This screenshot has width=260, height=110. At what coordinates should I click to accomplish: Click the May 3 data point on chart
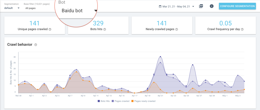pyautogui.click(x=238, y=75)
